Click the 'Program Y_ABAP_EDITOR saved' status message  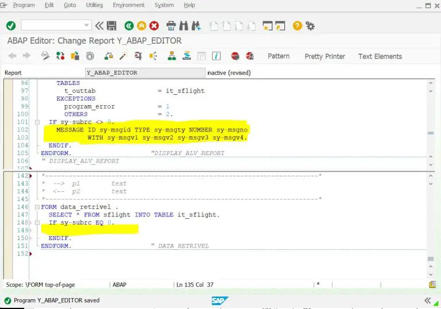[56, 300]
